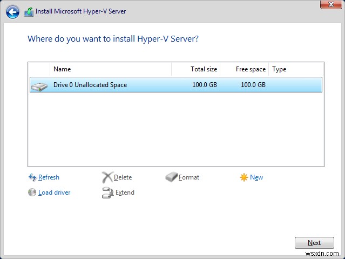Open the Load driver link

click(54, 192)
